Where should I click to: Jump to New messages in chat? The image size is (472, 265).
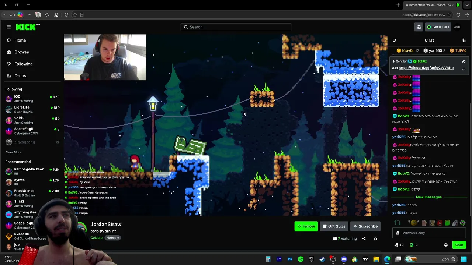[428, 197]
